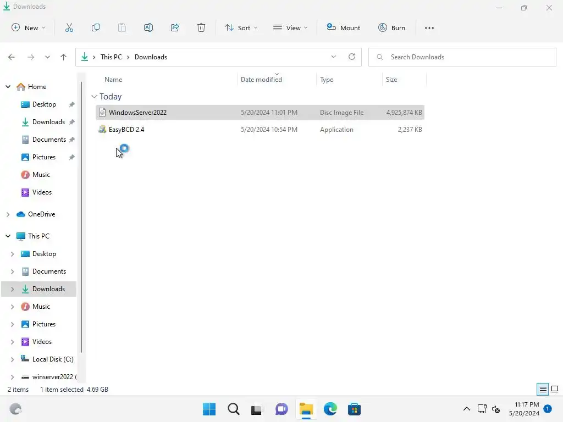The image size is (563, 422).
Task: Select the EasyBCD 2.4 application
Action: pyautogui.click(x=260, y=130)
